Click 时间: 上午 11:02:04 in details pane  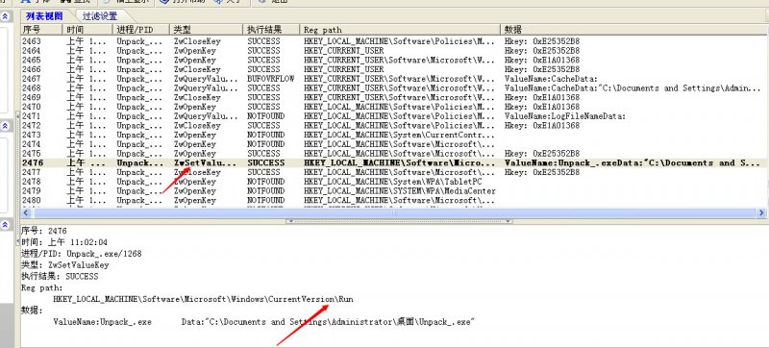(x=64, y=242)
